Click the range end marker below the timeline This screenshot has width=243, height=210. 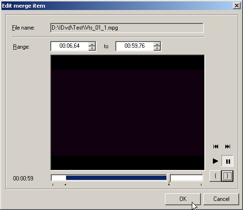click(x=169, y=185)
